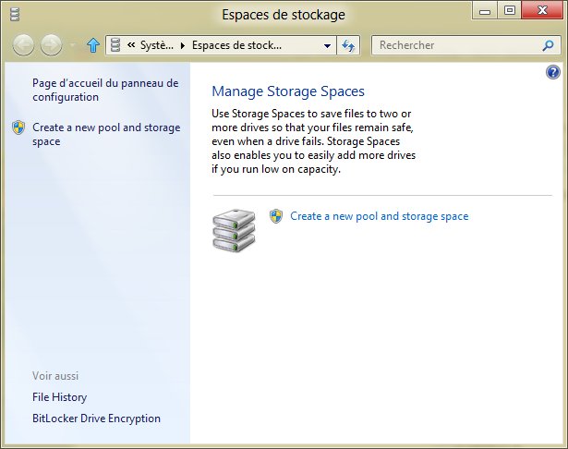Open the address bar history dropdown
Image resolution: width=568 pixels, height=449 pixels.
click(x=328, y=44)
